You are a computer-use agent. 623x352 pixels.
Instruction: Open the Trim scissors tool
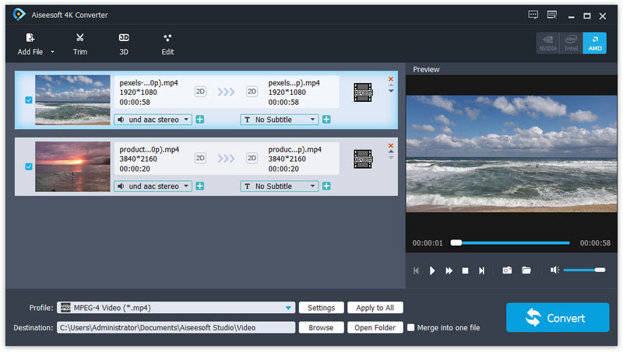(80, 38)
